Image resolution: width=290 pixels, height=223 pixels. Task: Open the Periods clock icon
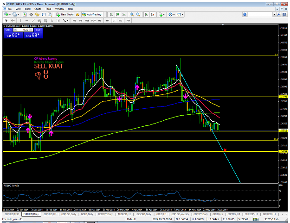(170, 14)
